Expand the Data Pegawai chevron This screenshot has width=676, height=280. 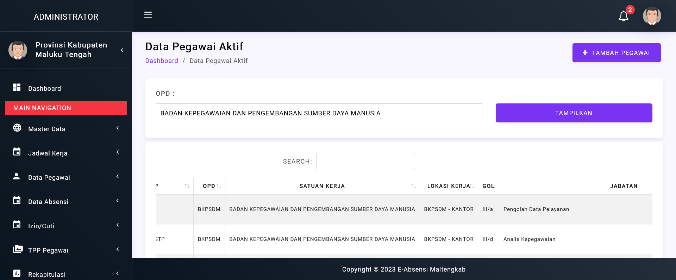coord(118,176)
